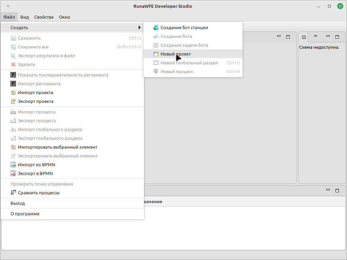This screenshot has height=260, width=347.
Task: Maximize the bottom properties panel
Action: [337, 191]
